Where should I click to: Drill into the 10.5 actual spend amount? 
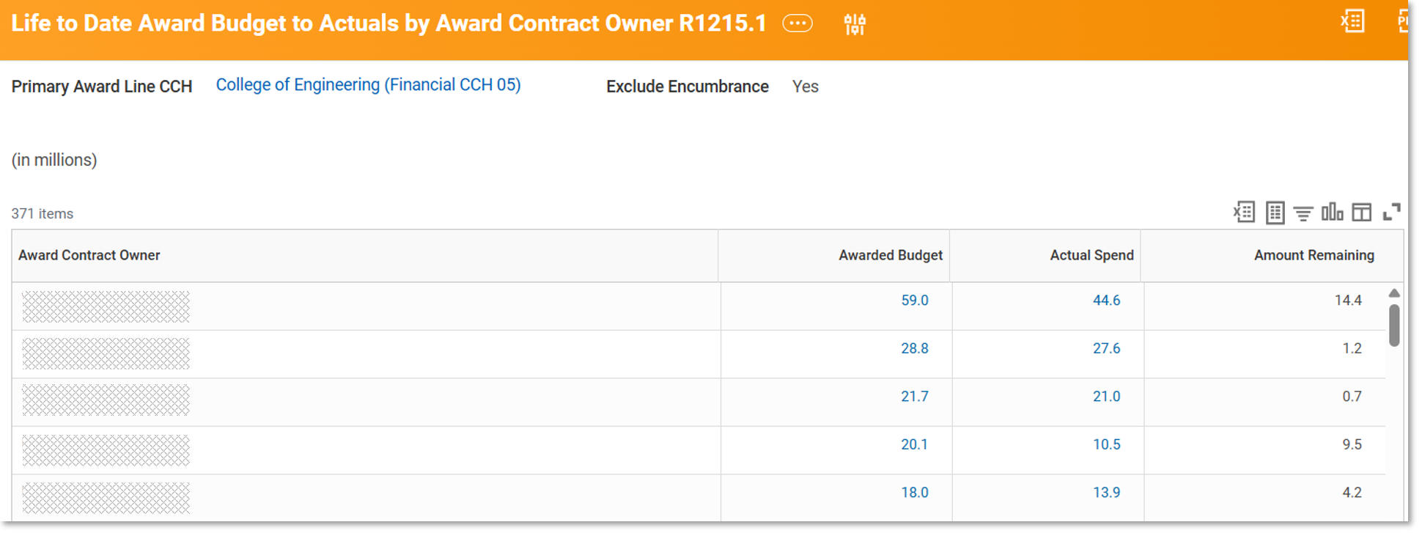pos(1106,444)
